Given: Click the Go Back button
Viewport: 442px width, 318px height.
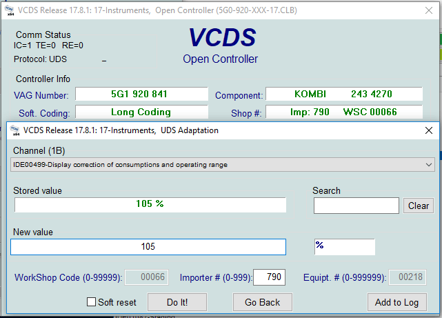Looking at the screenshot, I should [263, 302].
